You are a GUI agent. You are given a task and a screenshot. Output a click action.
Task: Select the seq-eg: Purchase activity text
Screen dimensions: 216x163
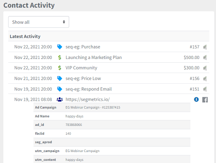point(83,47)
